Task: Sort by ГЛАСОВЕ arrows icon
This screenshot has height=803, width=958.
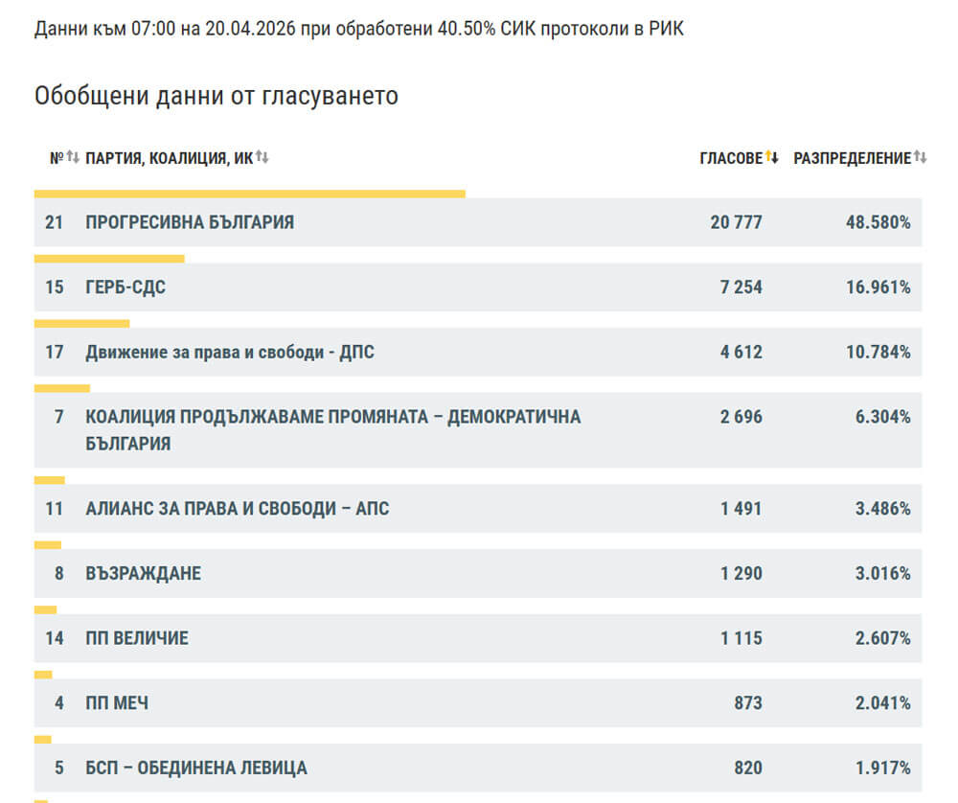Action: tap(772, 157)
